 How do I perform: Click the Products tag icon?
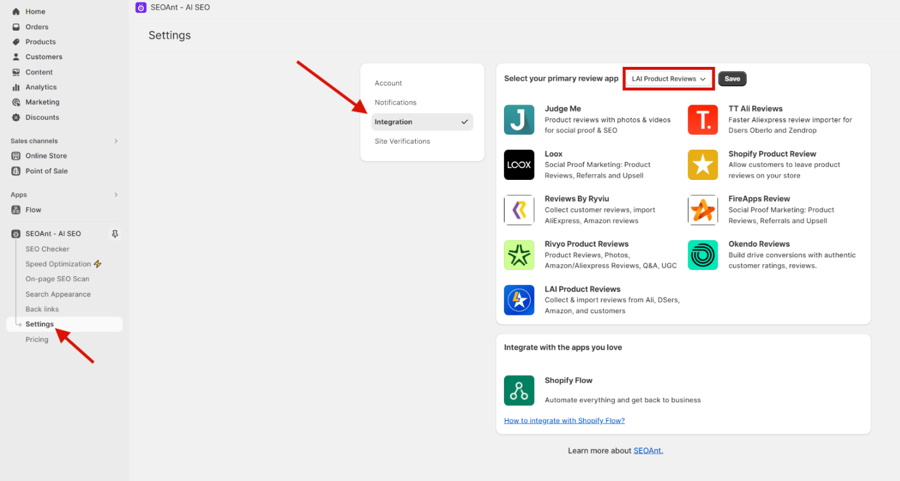(x=16, y=42)
